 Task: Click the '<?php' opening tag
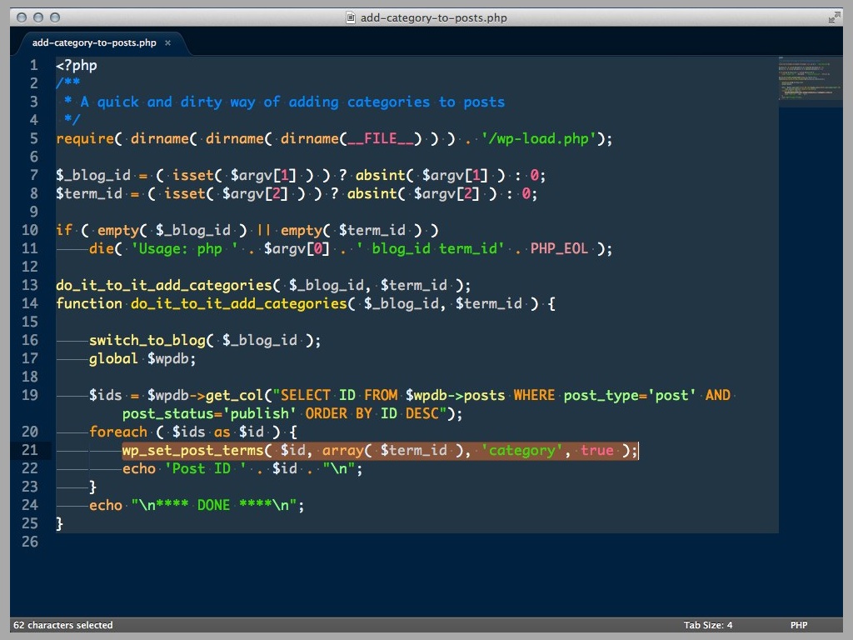[x=76, y=65]
